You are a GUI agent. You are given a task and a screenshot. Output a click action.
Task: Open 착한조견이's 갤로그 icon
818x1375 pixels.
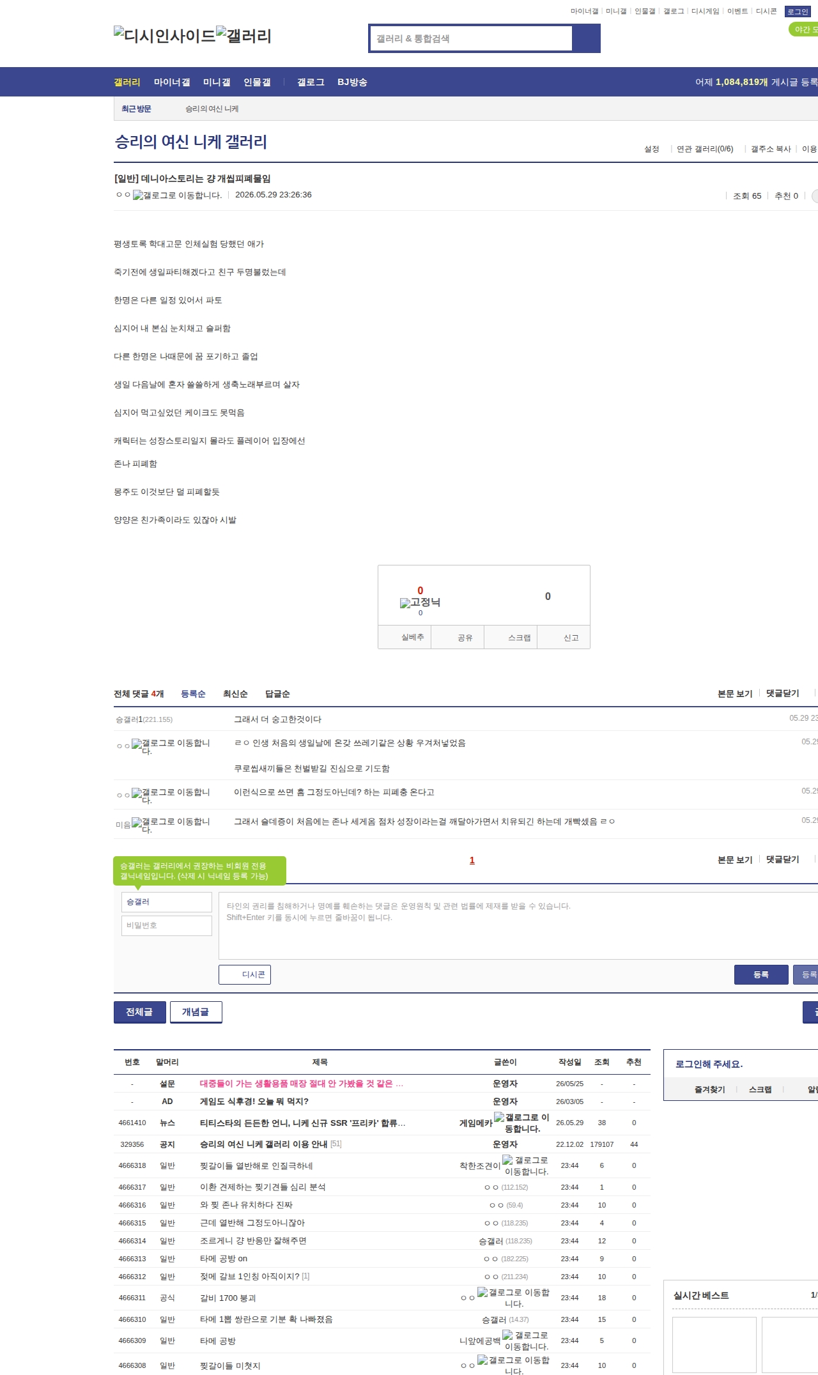point(526,1165)
